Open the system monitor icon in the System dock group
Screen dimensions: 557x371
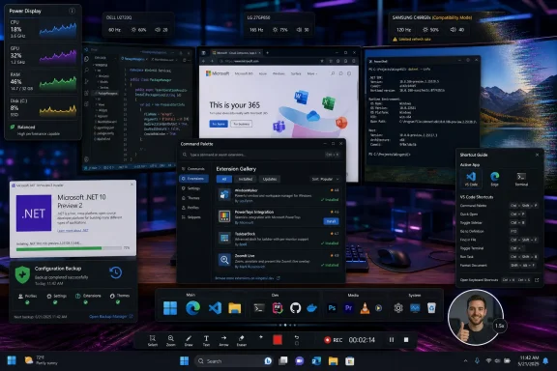pyautogui.click(x=415, y=308)
